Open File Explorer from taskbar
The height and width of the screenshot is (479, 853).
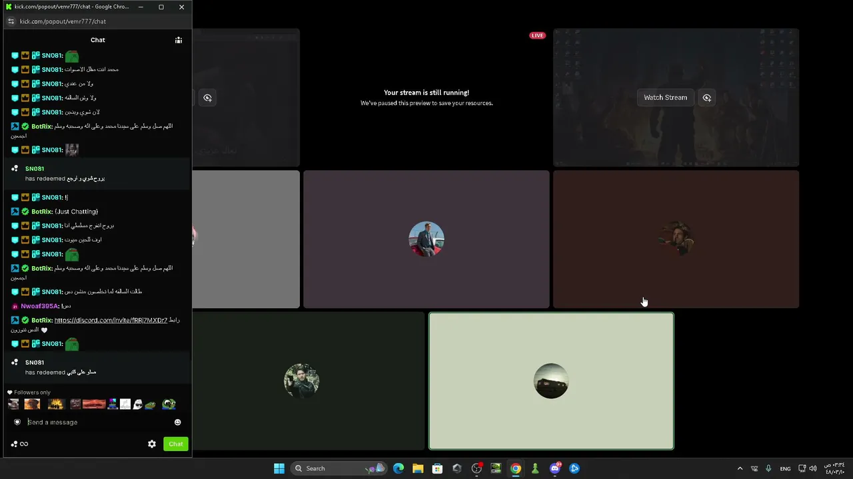pyautogui.click(x=418, y=468)
